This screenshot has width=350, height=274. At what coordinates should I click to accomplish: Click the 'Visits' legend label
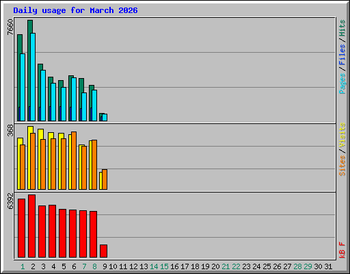click(342, 135)
